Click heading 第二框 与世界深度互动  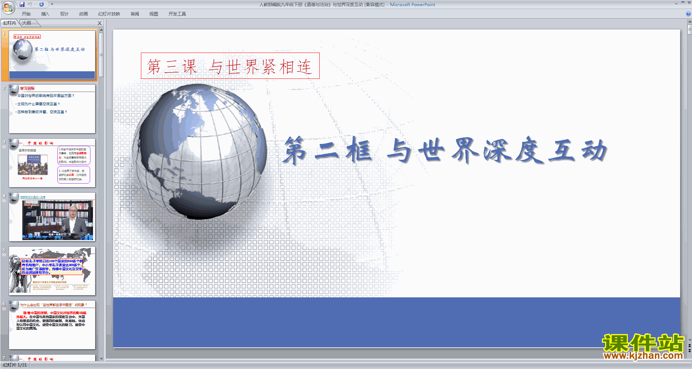coord(445,150)
